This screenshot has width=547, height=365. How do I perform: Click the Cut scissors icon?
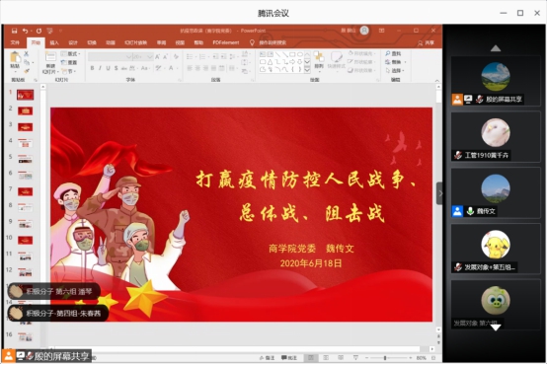coord(26,53)
